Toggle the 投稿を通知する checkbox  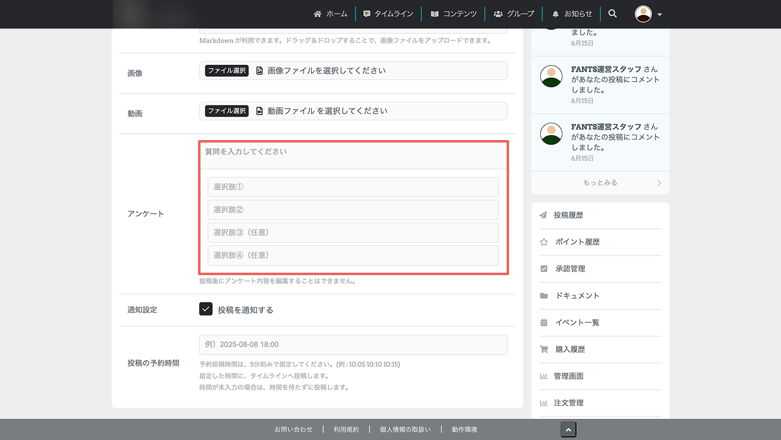pos(206,309)
